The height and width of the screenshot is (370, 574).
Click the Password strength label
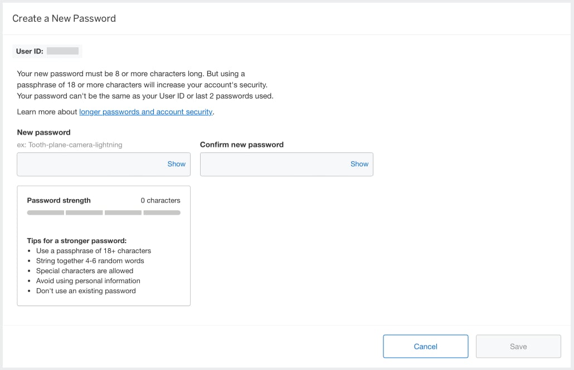59,200
